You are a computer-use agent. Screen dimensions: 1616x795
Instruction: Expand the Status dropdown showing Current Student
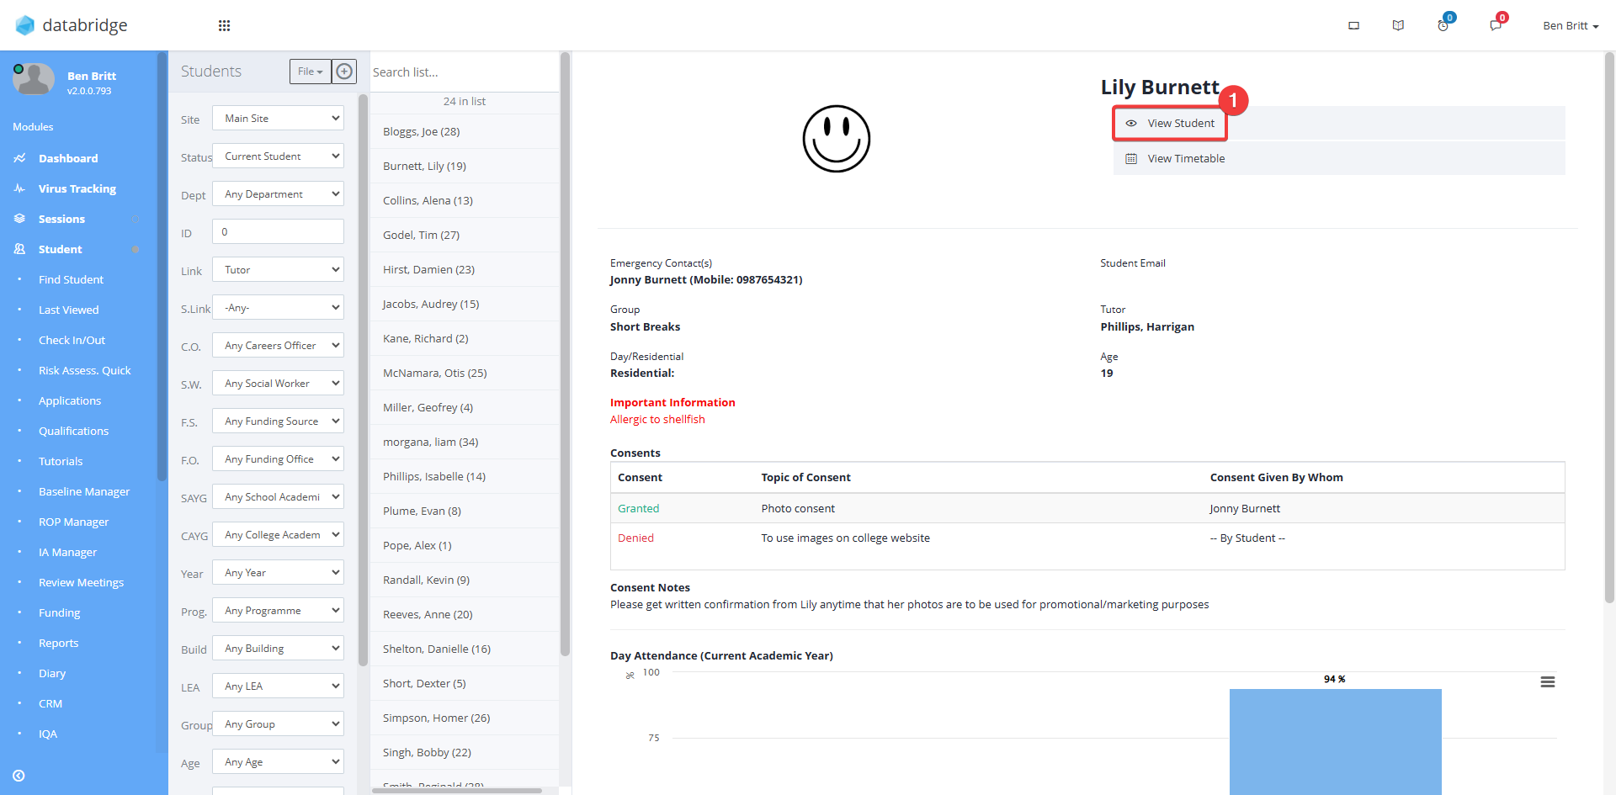(278, 156)
